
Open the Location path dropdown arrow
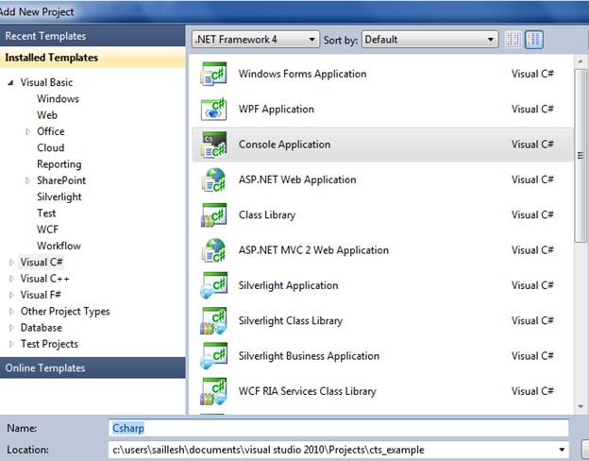562,450
